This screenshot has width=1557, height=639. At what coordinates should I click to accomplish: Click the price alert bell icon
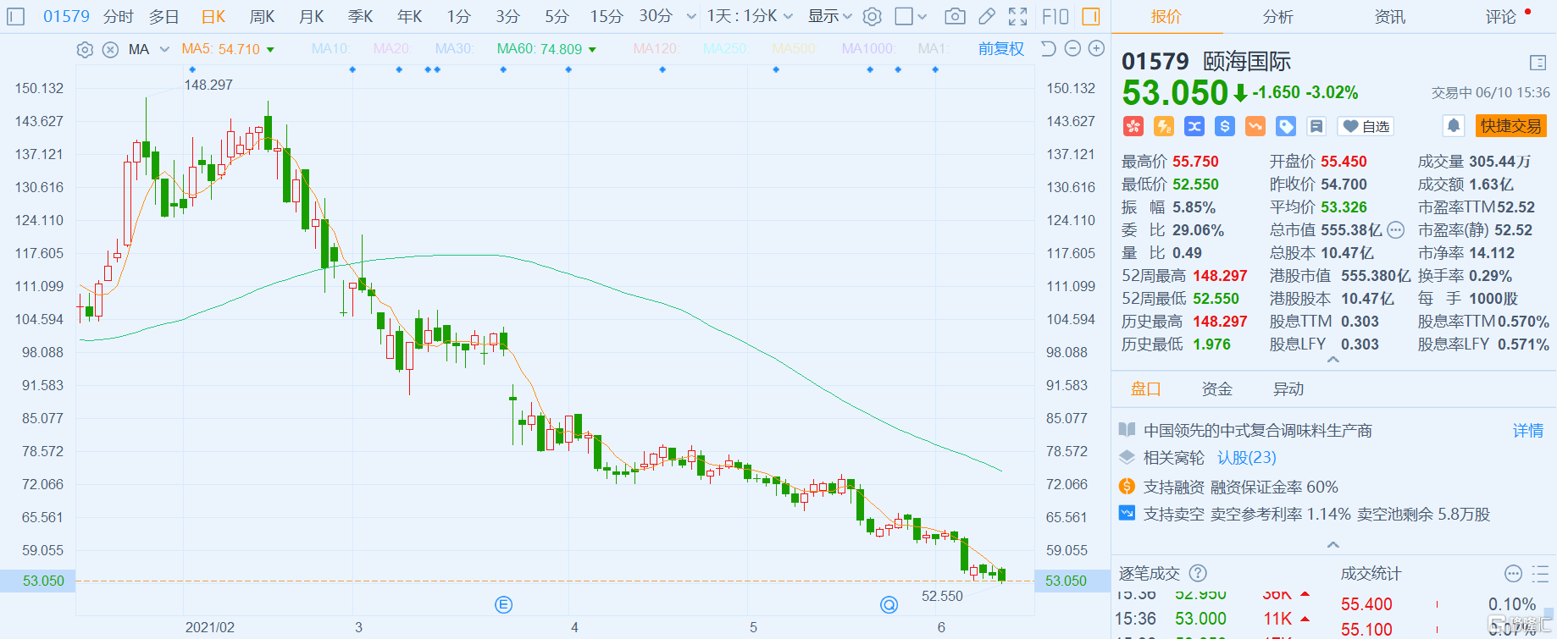(1454, 126)
